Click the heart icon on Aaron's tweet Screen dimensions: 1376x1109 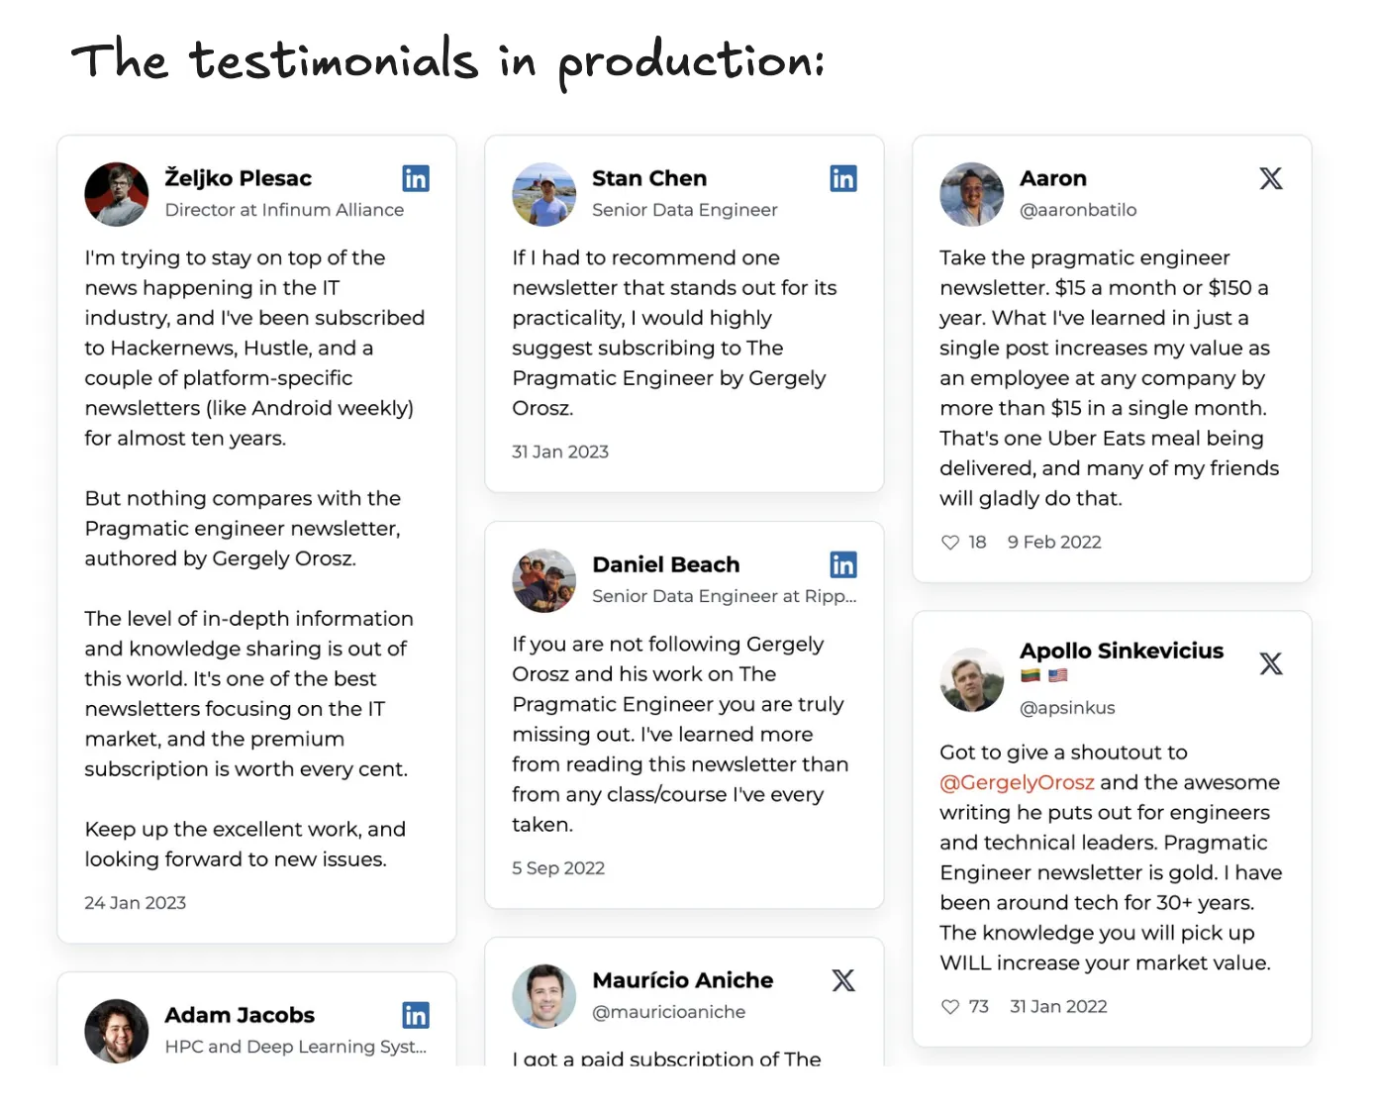[949, 542]
